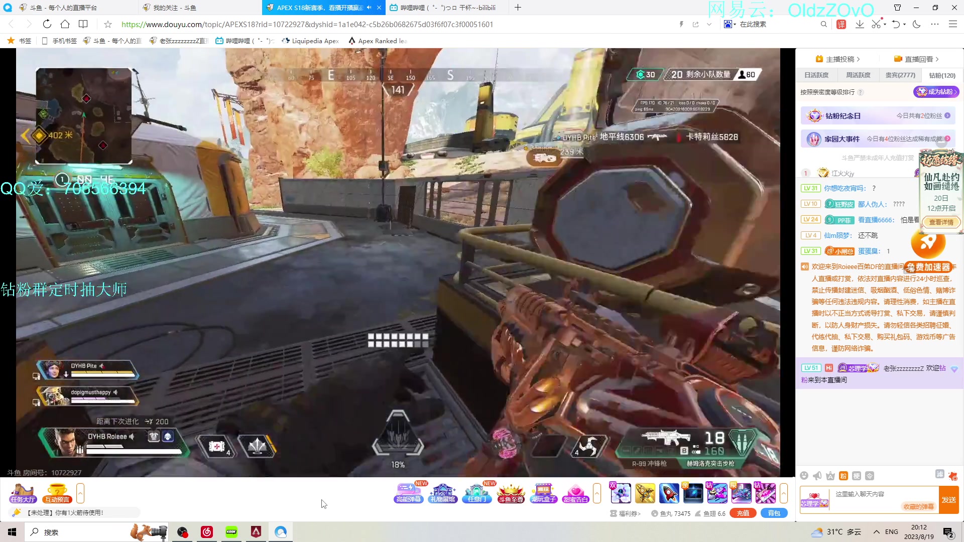The image size is (964, 542).
Task: Open the 礼物展馆 icon
Action: pyautogui.click(x=443, y=493)
